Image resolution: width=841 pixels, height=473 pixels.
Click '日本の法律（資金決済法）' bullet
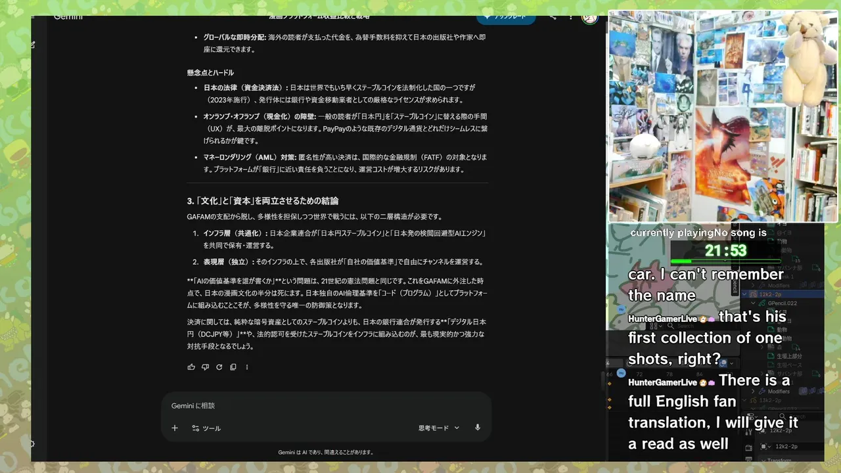click(340, 94)
